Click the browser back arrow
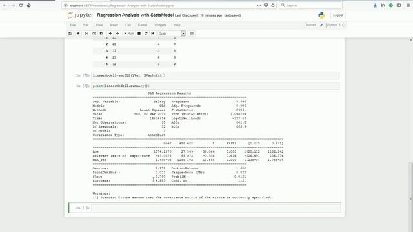Screen dimensions: 413x232 click(x=5, y=5)
